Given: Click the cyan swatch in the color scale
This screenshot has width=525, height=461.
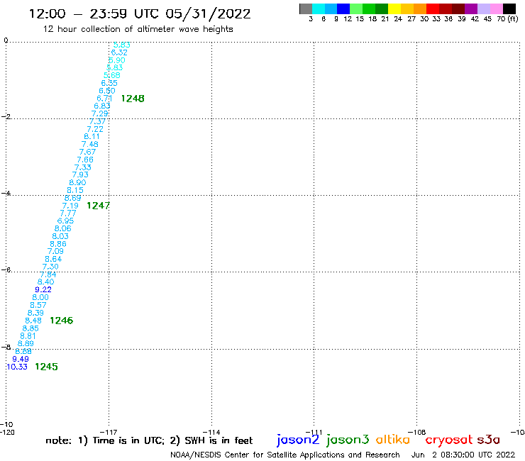Looking at the screenshot, I should [319, 9].
